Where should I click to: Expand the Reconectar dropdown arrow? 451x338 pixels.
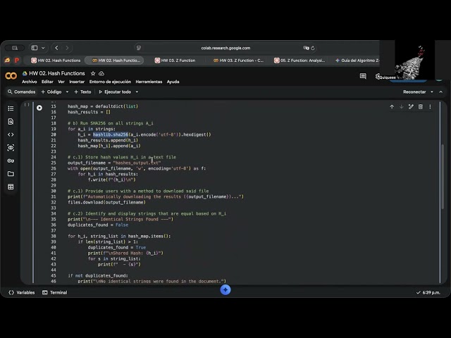[x=432, y=92]
